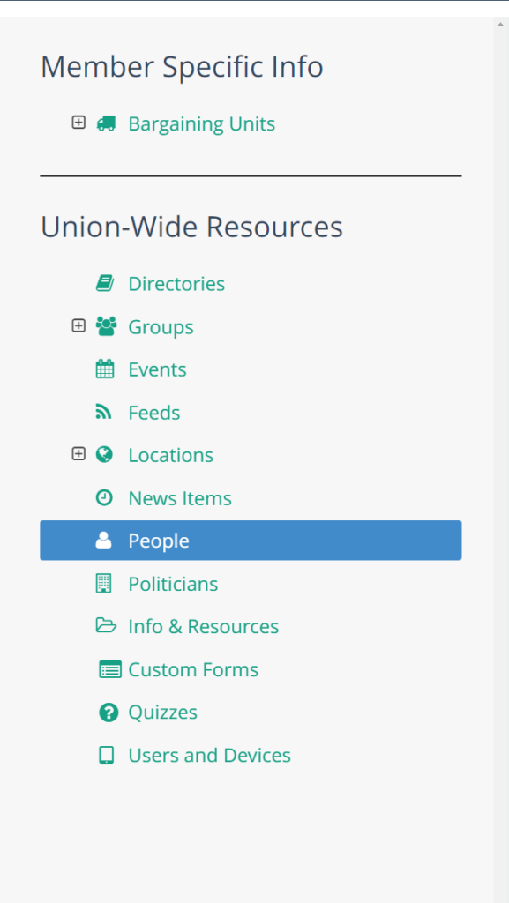Go to the News Items page
509x903 pixels.
click(x=180, y=498)
